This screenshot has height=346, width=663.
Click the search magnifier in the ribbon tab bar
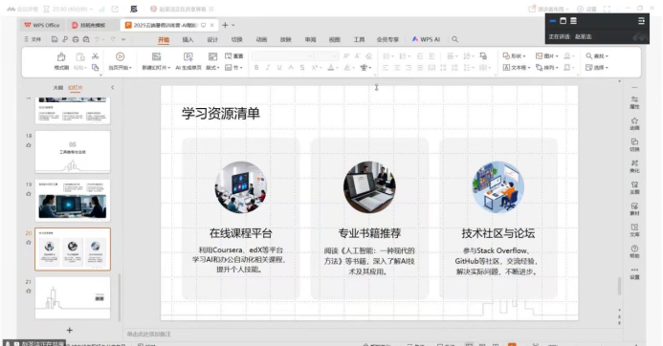(455, 39)
